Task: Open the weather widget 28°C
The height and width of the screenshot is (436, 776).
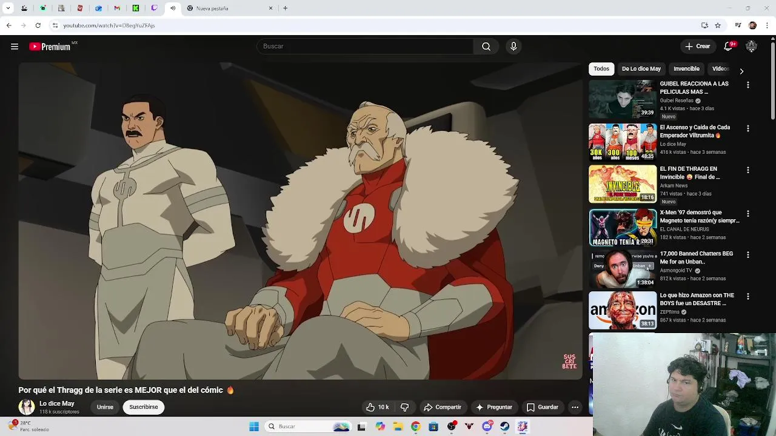Action: point(30,426)
